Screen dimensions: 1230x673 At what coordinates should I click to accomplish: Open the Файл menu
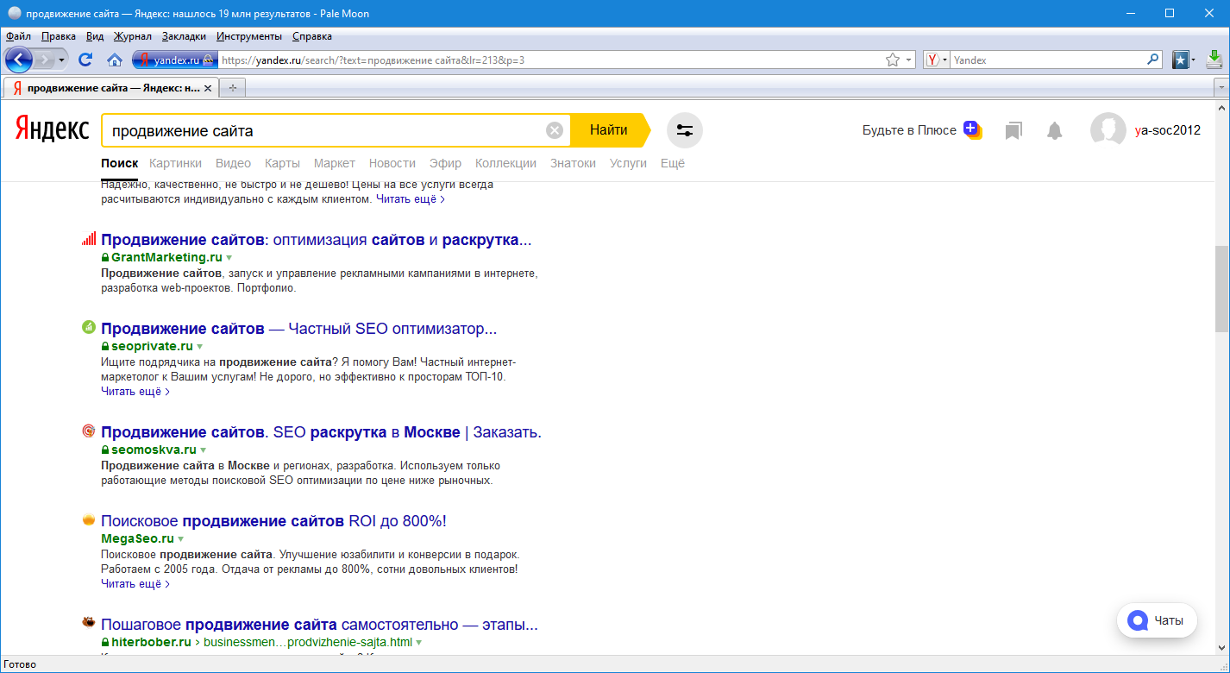[x=18, y=36]
